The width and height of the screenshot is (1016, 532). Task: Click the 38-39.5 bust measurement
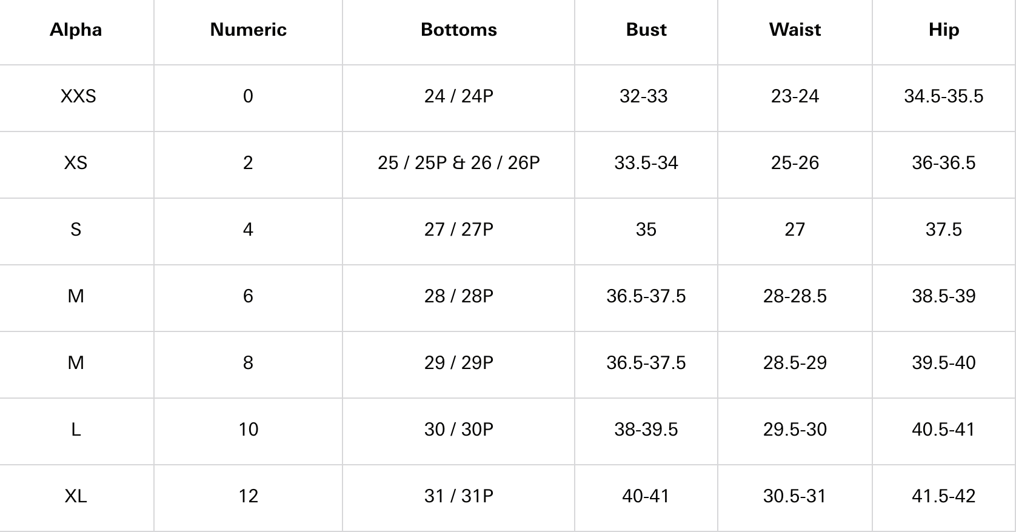click(x=646, y=430)
